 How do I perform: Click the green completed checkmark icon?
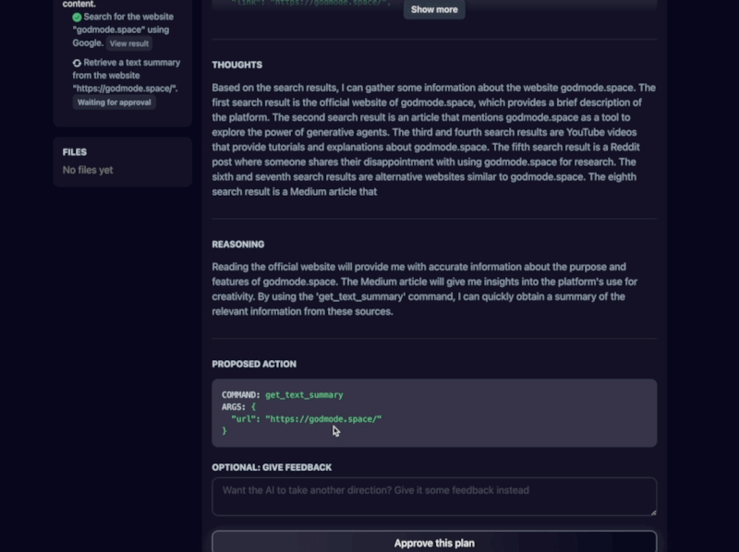point(77,18)
